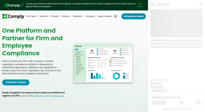Open the globe language selector

(117, 16)
